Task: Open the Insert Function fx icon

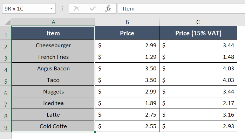Action: [108, 8]
